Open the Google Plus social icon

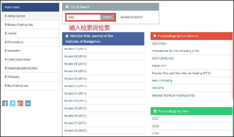[20, 103]
